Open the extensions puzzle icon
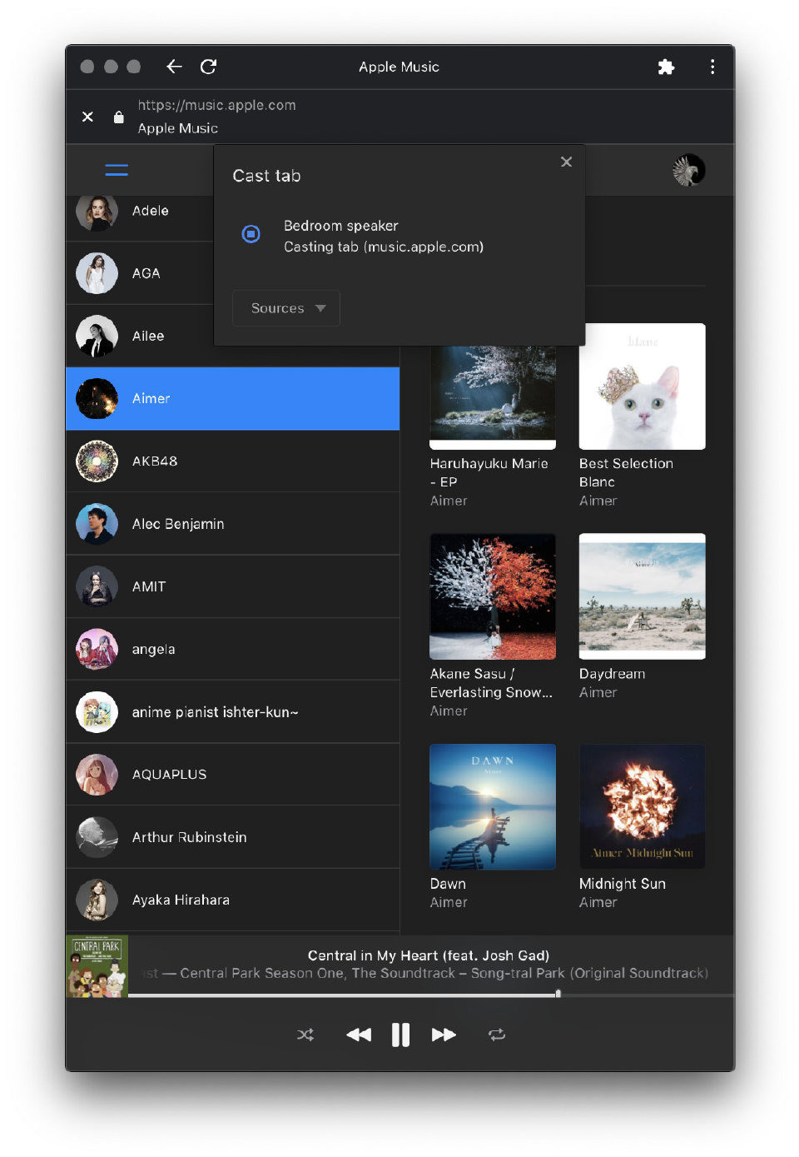The image size is (799, 1157). (x=666, y=67)
